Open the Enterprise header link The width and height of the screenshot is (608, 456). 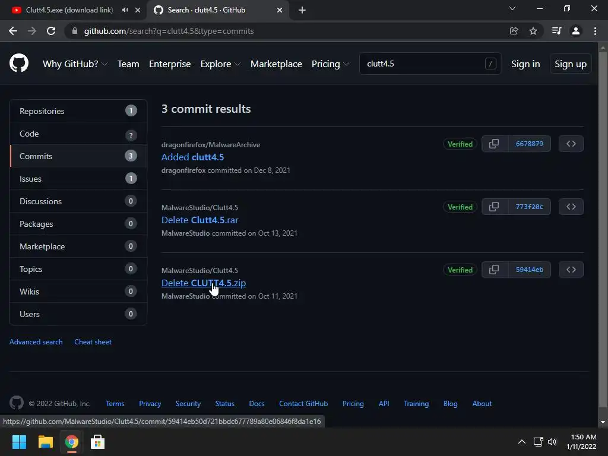pos(170,64)
